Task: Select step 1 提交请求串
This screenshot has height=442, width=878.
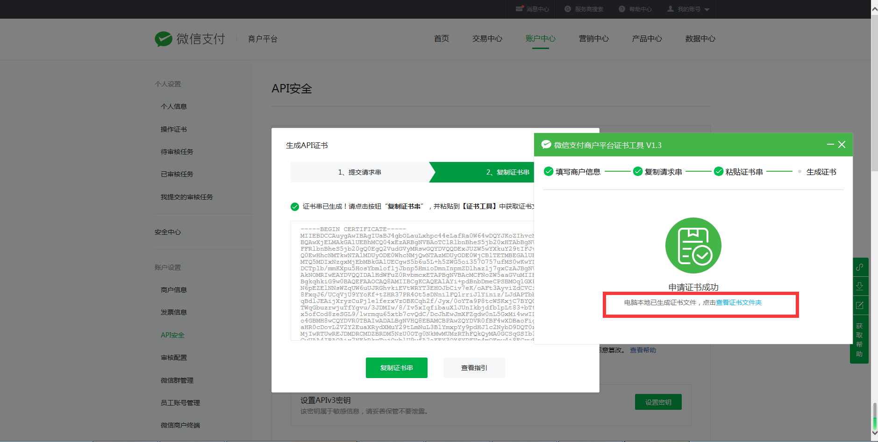Action: tap(360, 172)
